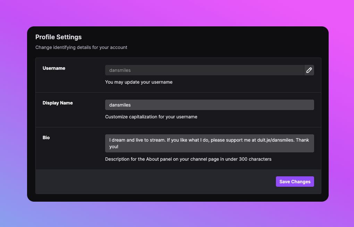Click the 'You may update your username' hint

point(138,82)
